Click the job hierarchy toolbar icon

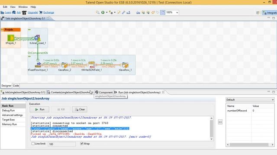tap(111, 12)
